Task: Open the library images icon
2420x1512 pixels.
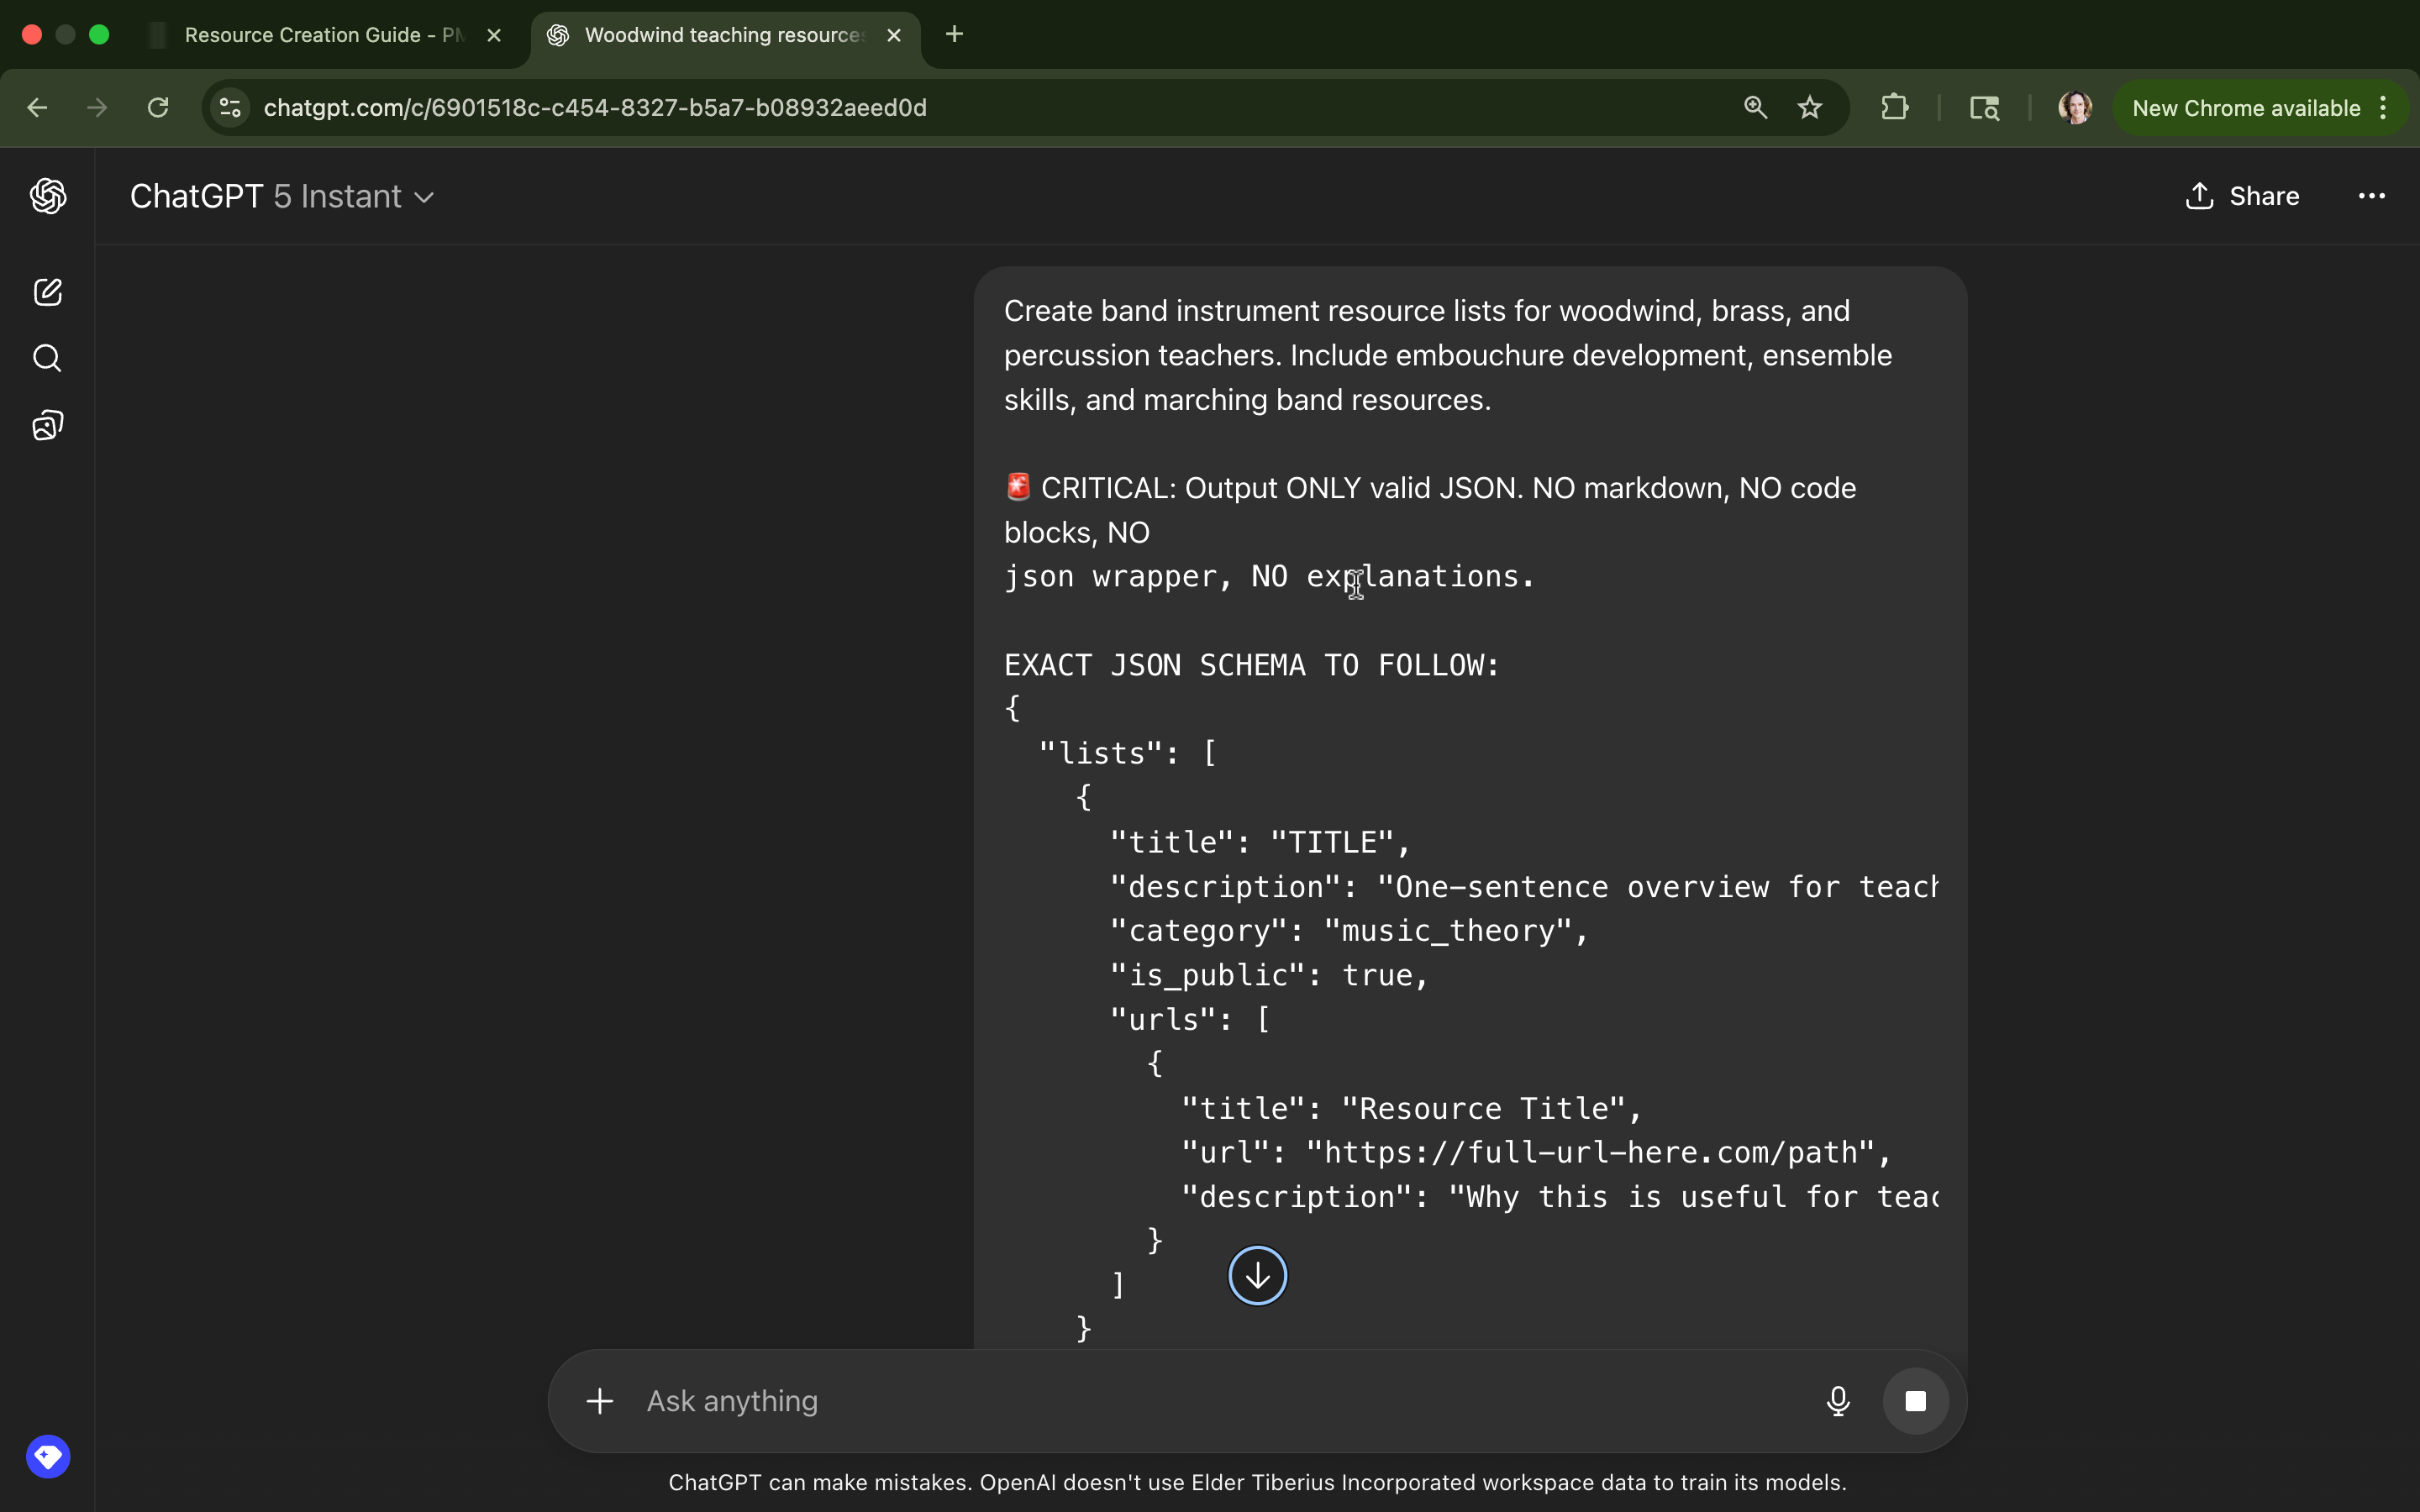Action: (x=48, y=426)
